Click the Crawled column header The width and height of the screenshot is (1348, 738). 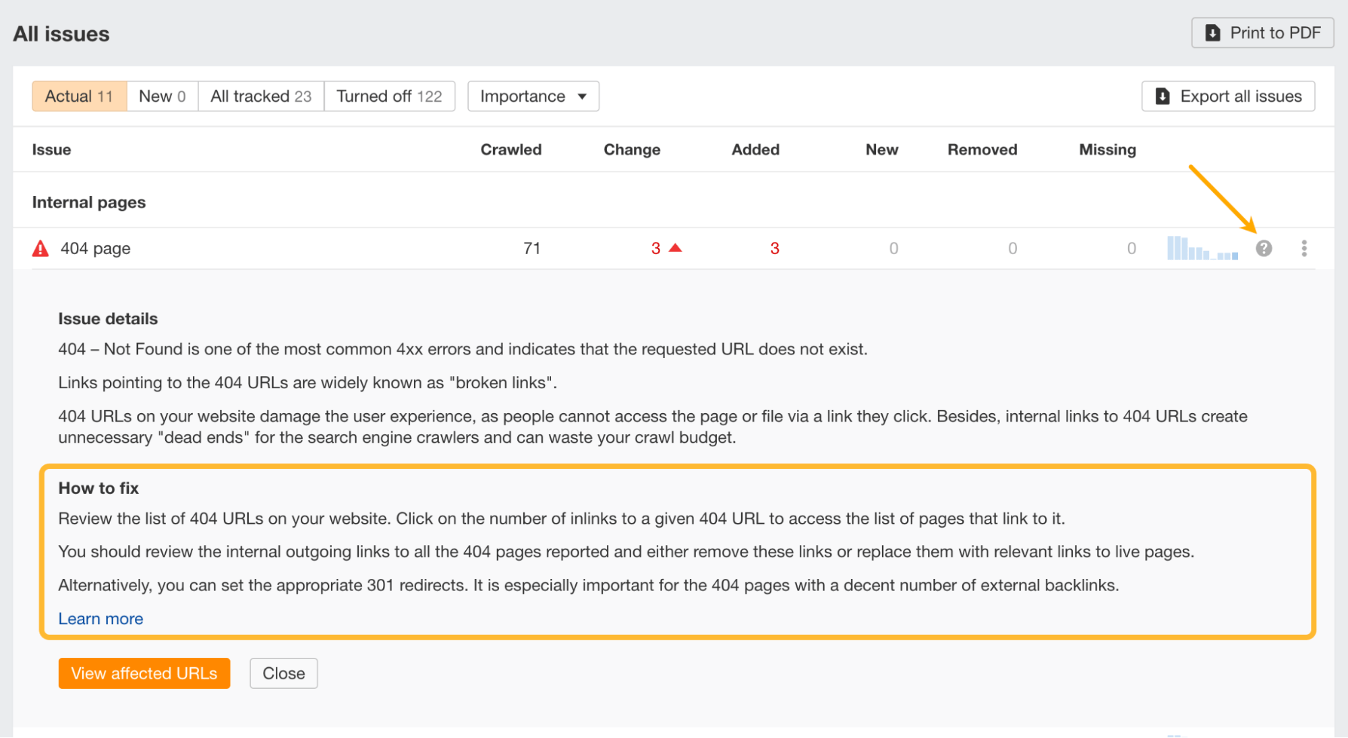point(510,149)
